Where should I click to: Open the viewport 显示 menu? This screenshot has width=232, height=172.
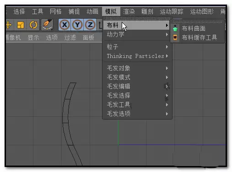[33, 37]
